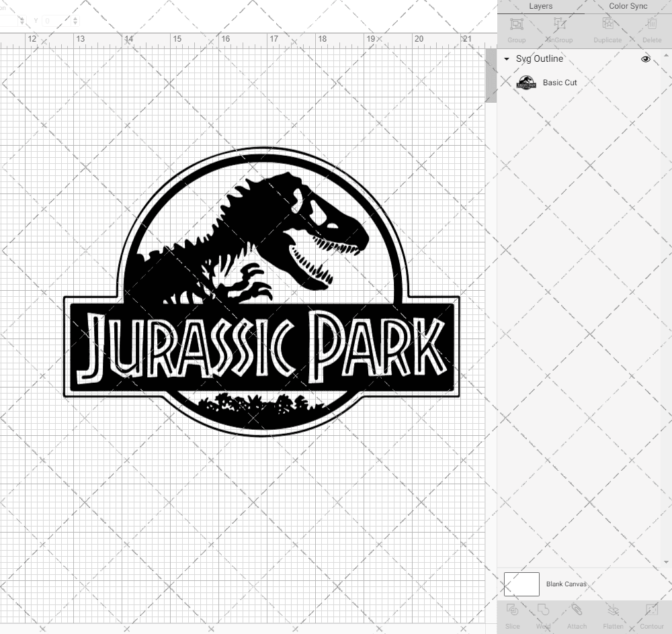Open the Contour tool
672x634 pixels.
click(651, 616)
